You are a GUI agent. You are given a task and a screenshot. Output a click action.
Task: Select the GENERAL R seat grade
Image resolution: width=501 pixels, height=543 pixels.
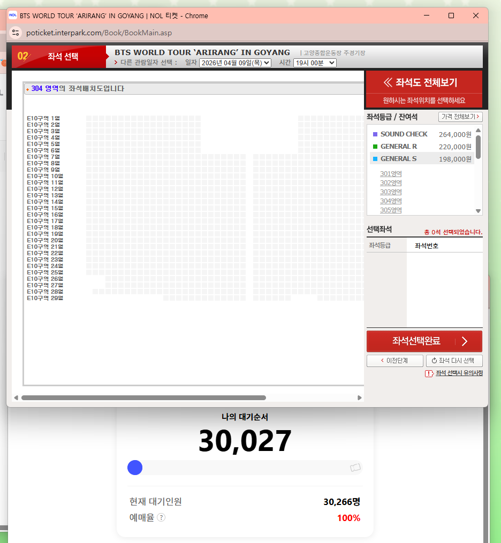(398, 147)
